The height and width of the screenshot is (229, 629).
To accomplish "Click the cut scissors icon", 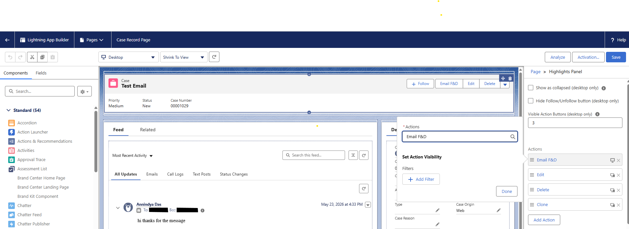I will (32, 57).
